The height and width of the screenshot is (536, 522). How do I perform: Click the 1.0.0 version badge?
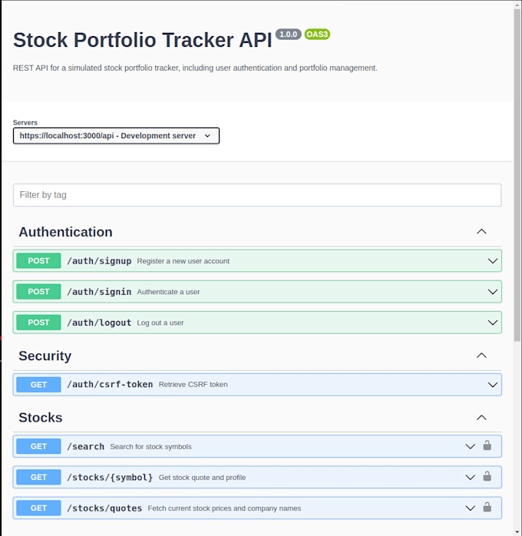(289, 35)
